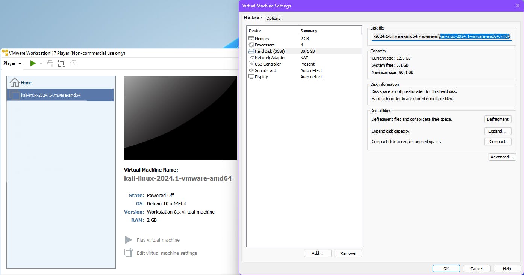Click Add... to add a hardware device
Viewport: 524px width, 275px height.
click(x=318, y=253)
